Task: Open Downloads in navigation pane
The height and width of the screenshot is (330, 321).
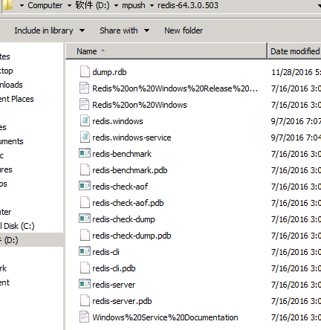Action: (x=11, y=85)
